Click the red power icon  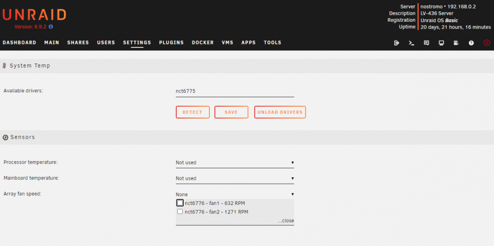tap(487, 43)
